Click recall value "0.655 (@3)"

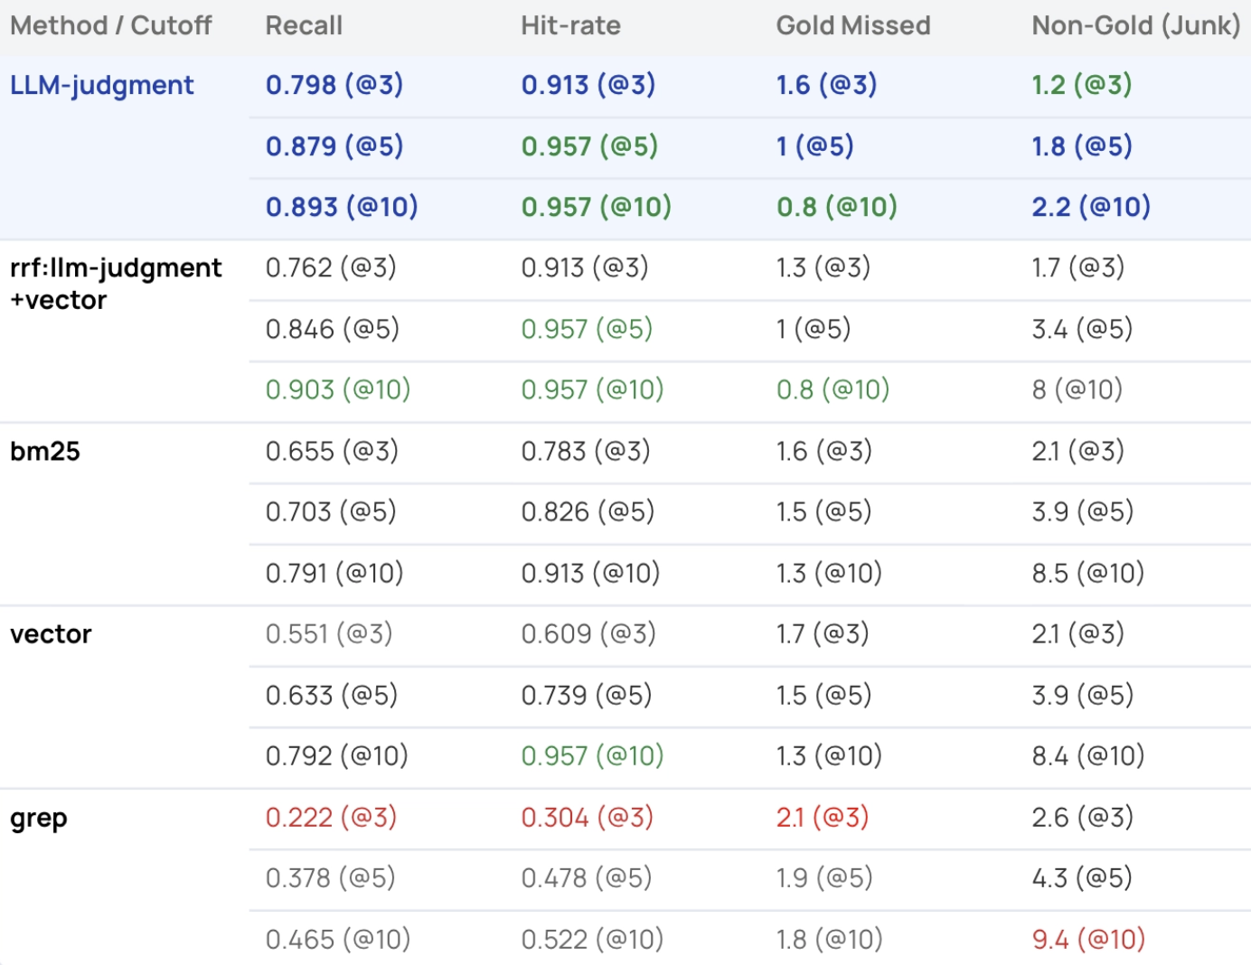332,451
